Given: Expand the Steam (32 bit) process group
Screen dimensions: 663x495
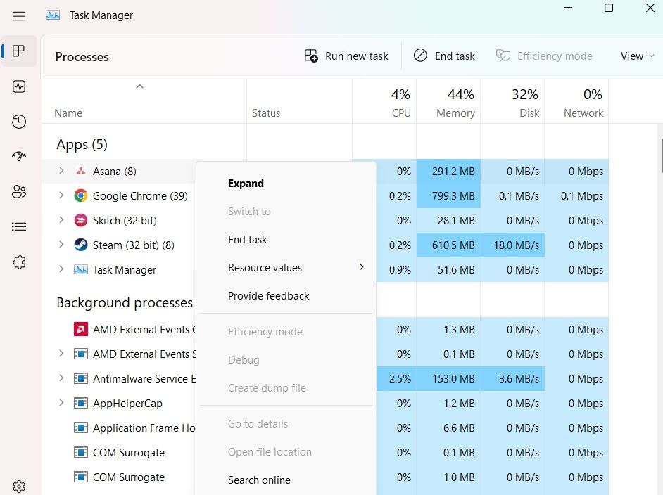Looking at the screenshot, I should (62, 245).
